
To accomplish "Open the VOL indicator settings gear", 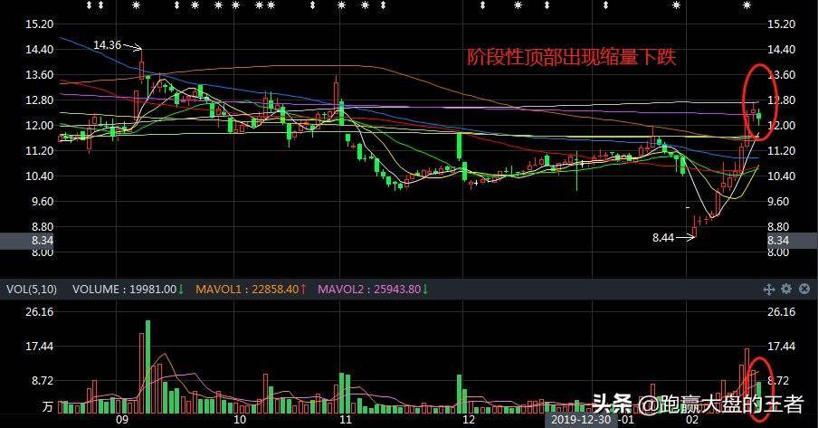I will (786, 289).
